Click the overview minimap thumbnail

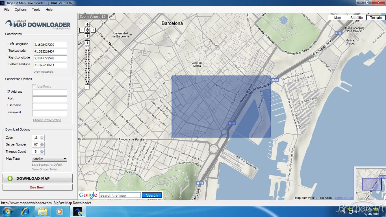371,184
